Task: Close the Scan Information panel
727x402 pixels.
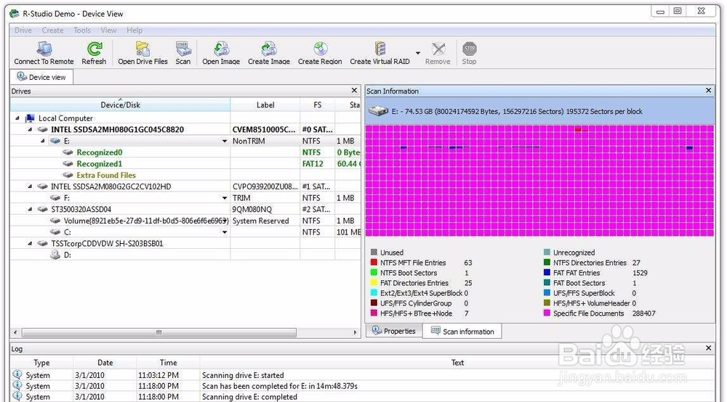Action: (x=708, y=91)
